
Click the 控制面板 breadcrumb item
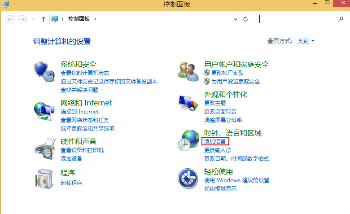pyautogui.click(x=79, y=19)
